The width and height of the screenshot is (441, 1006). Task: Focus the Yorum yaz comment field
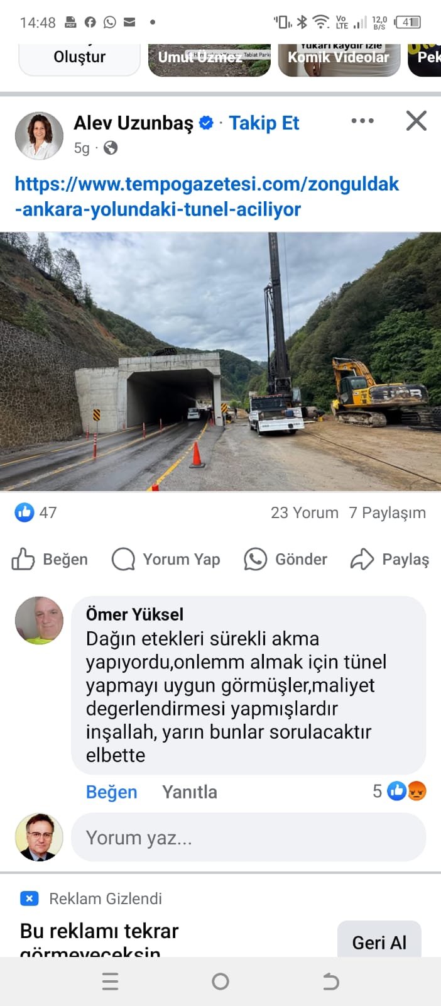coord(249,837)
